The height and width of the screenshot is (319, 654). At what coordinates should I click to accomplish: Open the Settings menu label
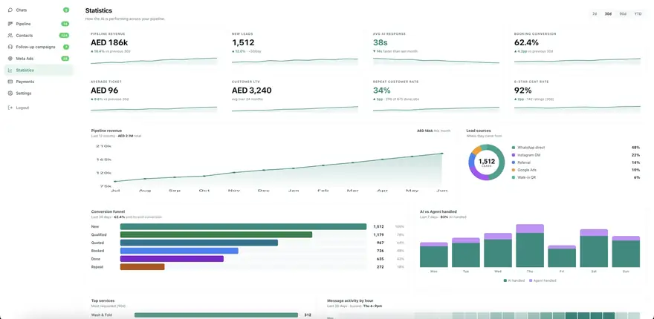click(x=24, y=93)
